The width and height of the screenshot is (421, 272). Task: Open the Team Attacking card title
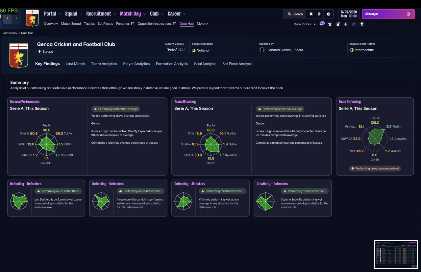coord(185,102)
